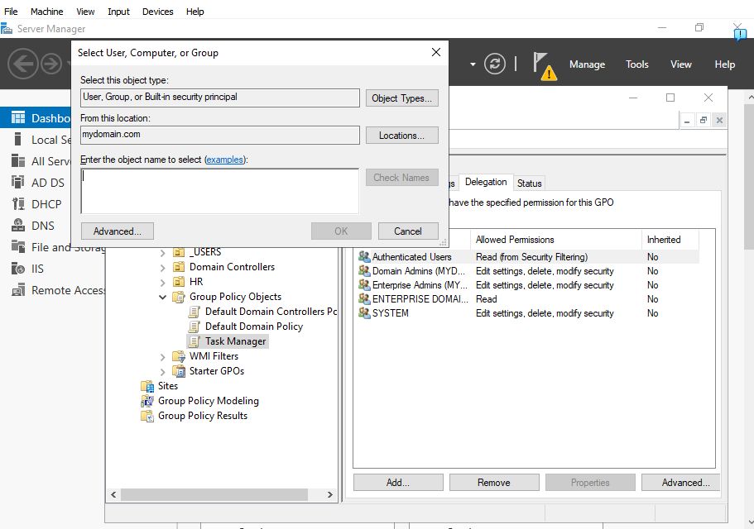Click the Domain Controllers folder icon
The width and height of the screenshot is (754, 529).
tap(179, 267)
